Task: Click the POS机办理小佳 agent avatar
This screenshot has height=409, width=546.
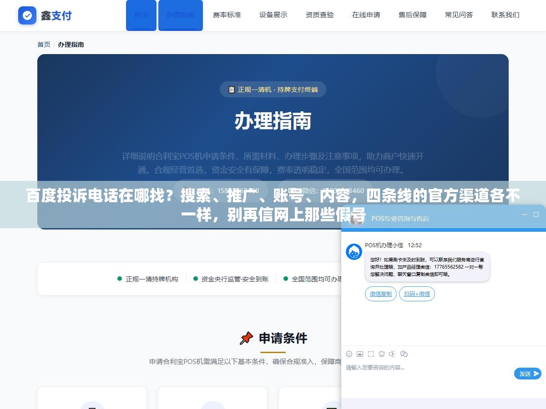Action: pos(354,252)
